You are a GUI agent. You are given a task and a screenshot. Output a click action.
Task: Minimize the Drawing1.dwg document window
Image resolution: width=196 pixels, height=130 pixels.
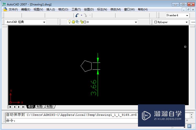click(184, 10)
